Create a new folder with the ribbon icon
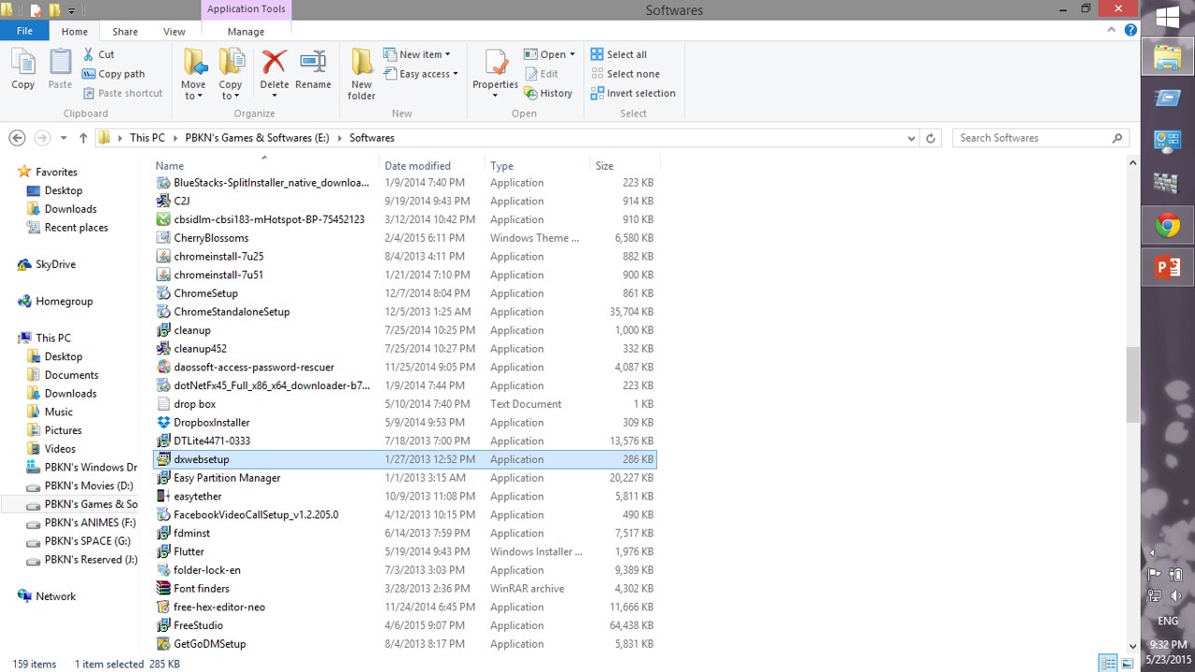 point(361,73)
